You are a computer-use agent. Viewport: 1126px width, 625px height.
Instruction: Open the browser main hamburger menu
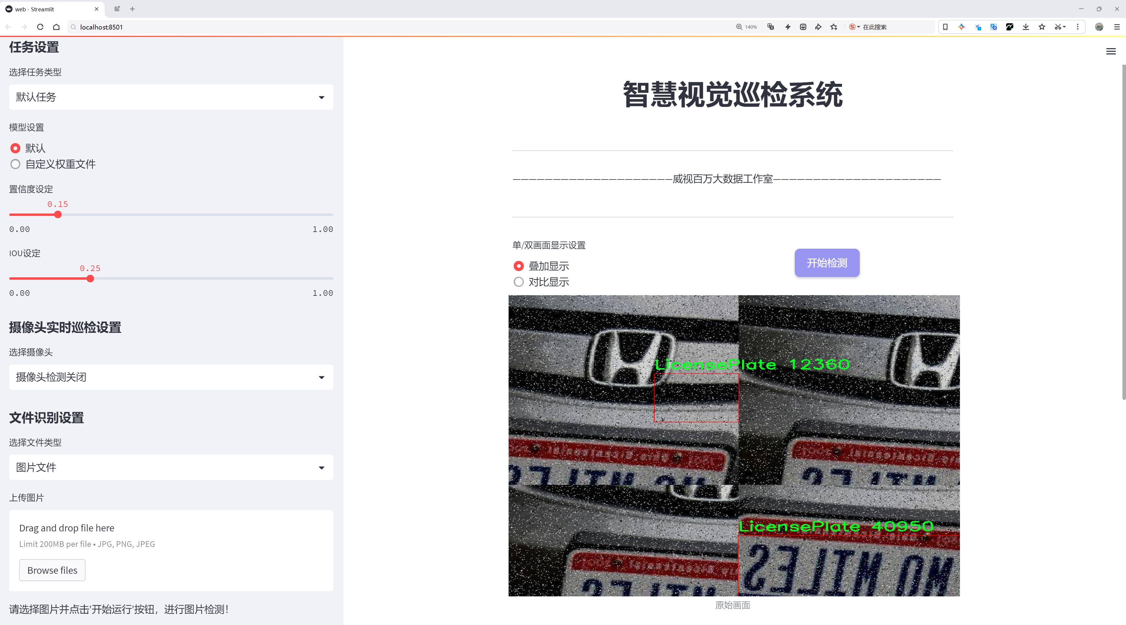pyautogui.click(x=1117, y=27)
